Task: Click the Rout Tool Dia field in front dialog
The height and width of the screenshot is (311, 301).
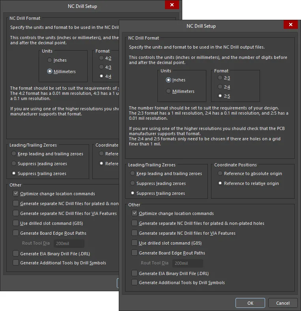Action: point(187,263)
